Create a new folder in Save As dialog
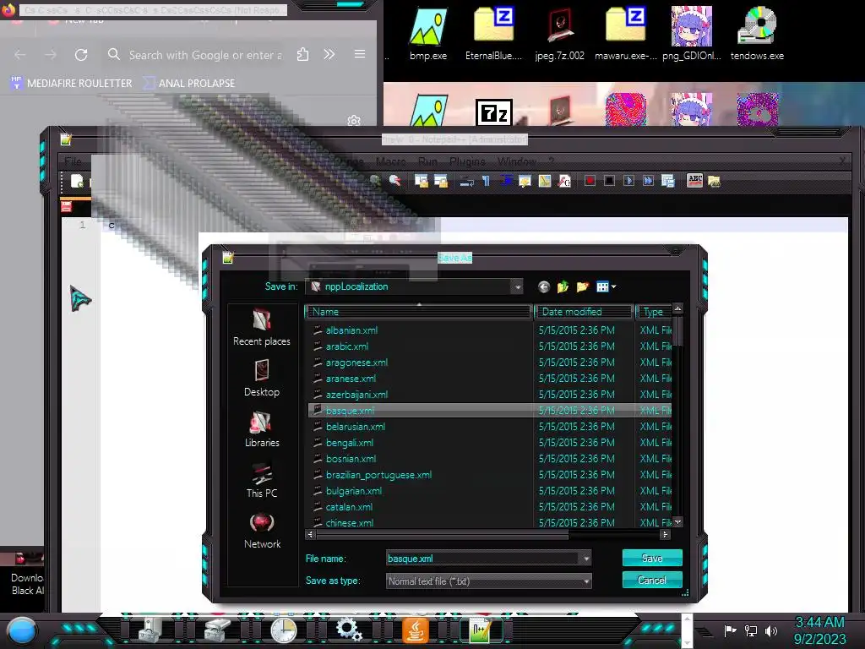Viewport: 865px width, 649px height. [x=582, y=286]
